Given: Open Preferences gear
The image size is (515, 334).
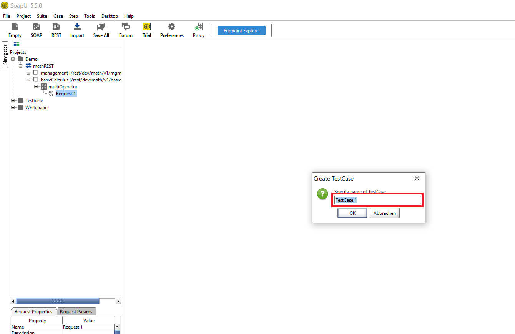Looking at the screenshot, I should click(172, 30).
